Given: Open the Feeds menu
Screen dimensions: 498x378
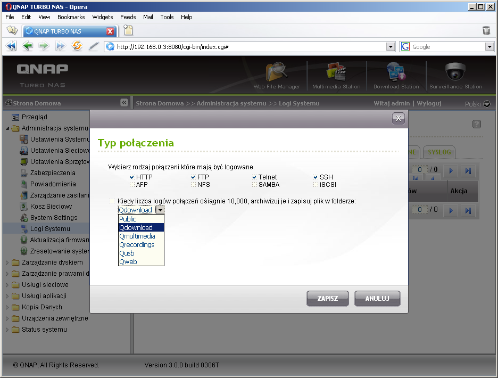Looking at the screenshot, I should (128, 17).
